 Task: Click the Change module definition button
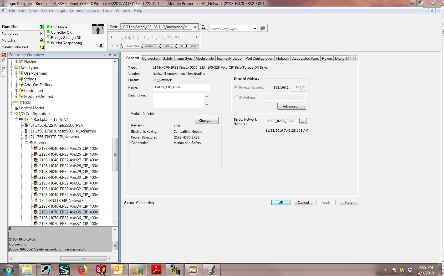click(x=207, y=120)
